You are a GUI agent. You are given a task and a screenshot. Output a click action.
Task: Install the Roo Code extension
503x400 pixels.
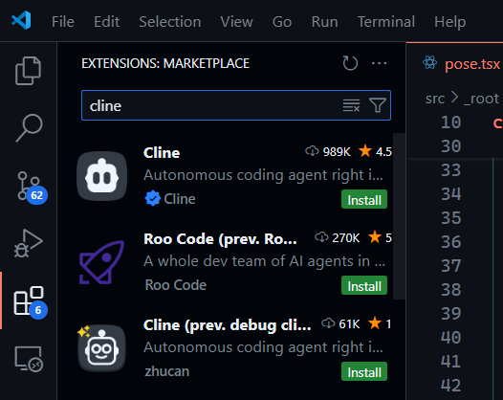click(x=364, y=286)
